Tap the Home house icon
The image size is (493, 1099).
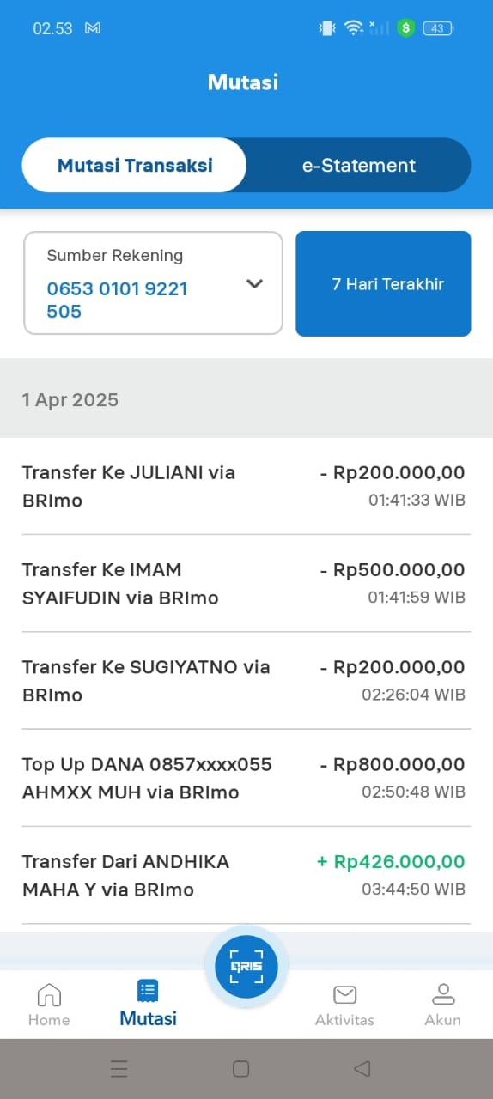click(49, 995)
